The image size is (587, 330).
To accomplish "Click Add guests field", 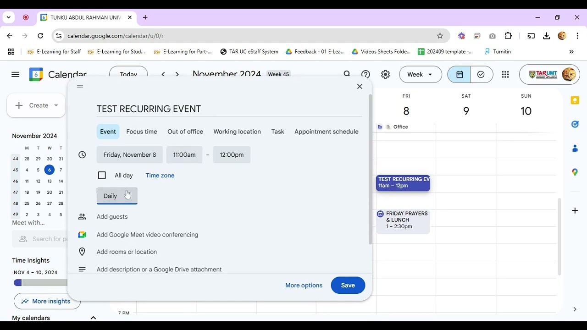I will tap(112, 217).
